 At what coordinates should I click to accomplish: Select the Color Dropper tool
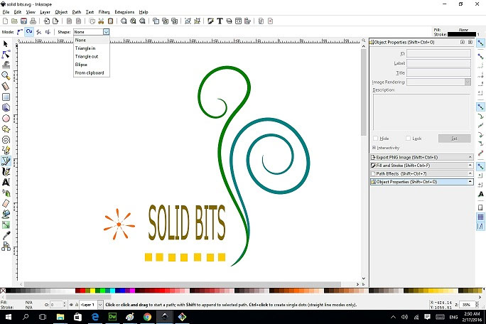tap(6, 236)
